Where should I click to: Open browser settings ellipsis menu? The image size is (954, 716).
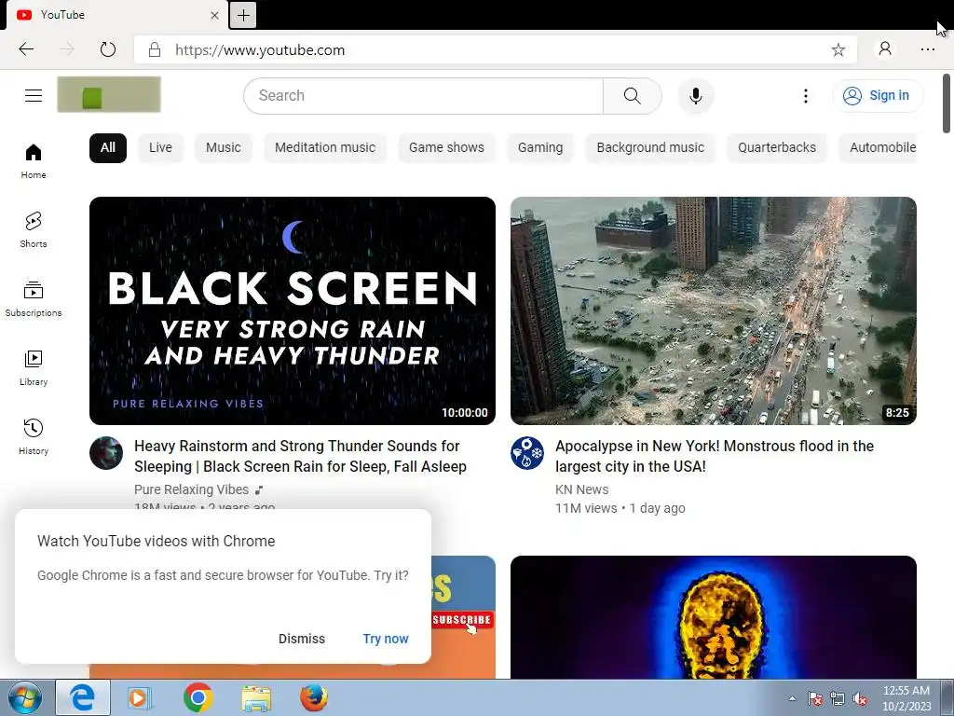928,49
